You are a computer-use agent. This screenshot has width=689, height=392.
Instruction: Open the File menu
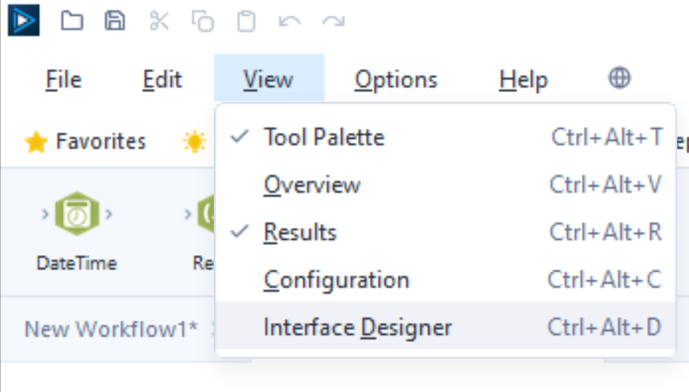click(x=63, y=79)
